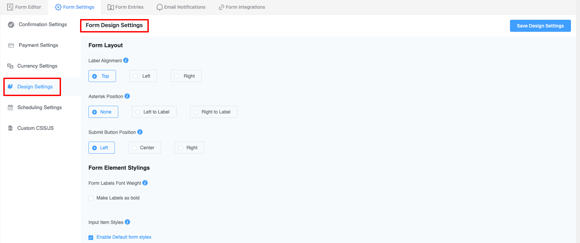Open Scheduling Settings in sidebar

click(41, 107)
